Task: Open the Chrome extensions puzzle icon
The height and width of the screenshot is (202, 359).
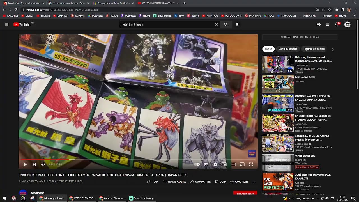Action: (337, 10)
